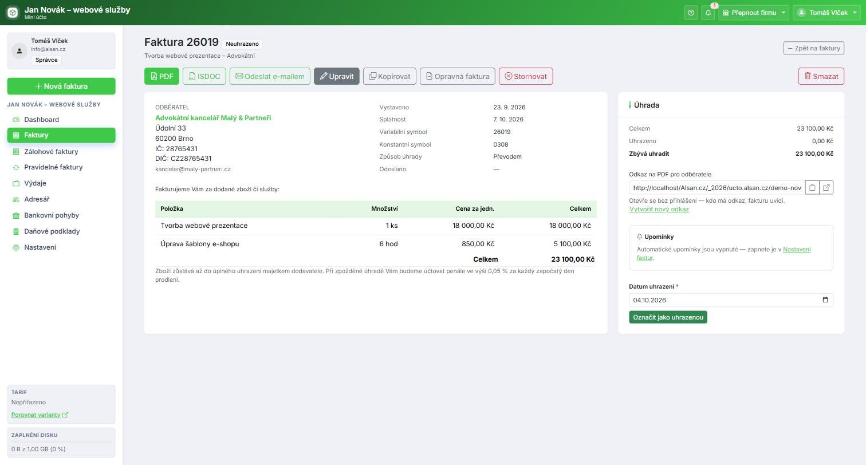This screenshot has height=465, width=866.
Task: Open the Adresář contacts page
Action: 61,199
